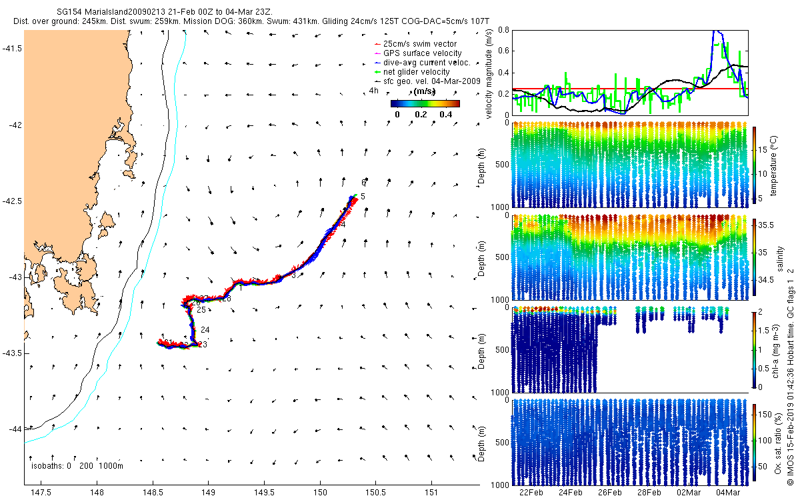
Task: Click the '02Mar' date tick label
Action: [x=689, y=493]
